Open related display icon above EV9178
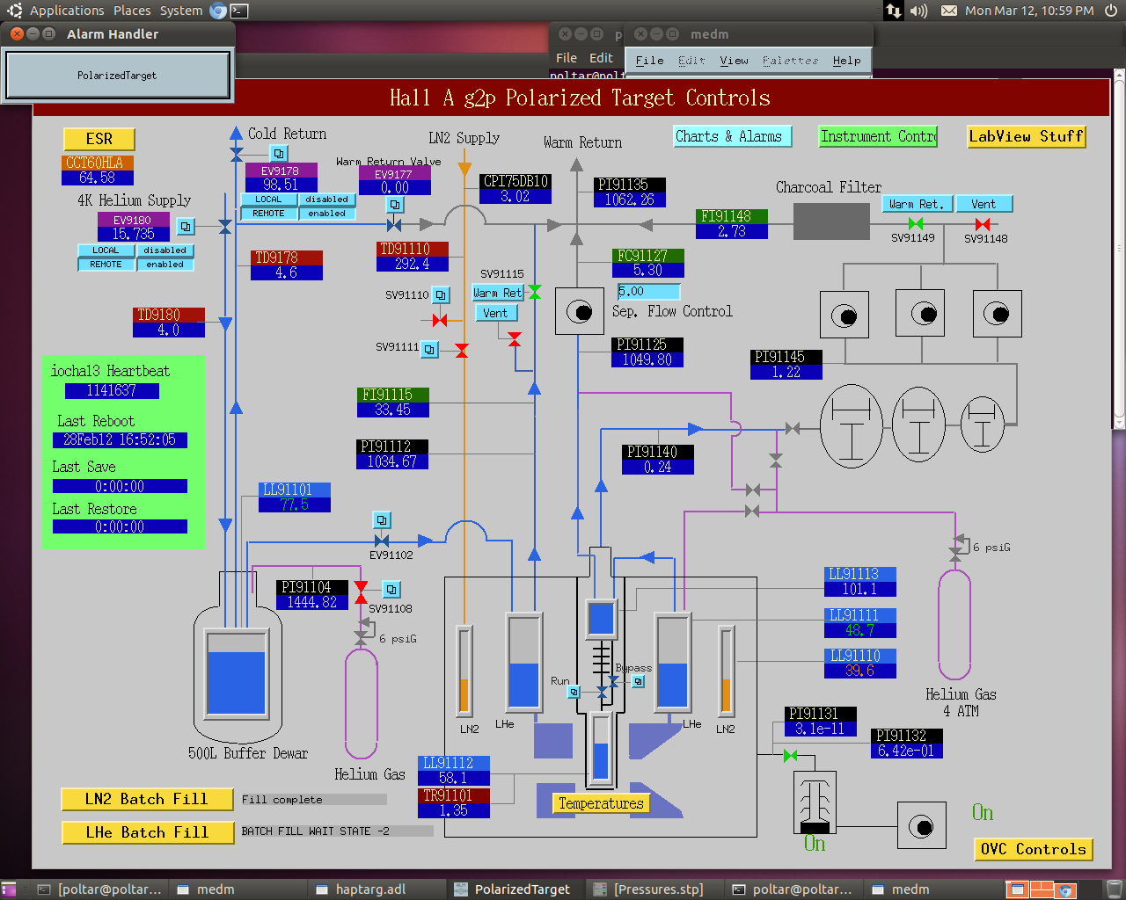This screenshot has height=900, width=1126. [279, 154]
